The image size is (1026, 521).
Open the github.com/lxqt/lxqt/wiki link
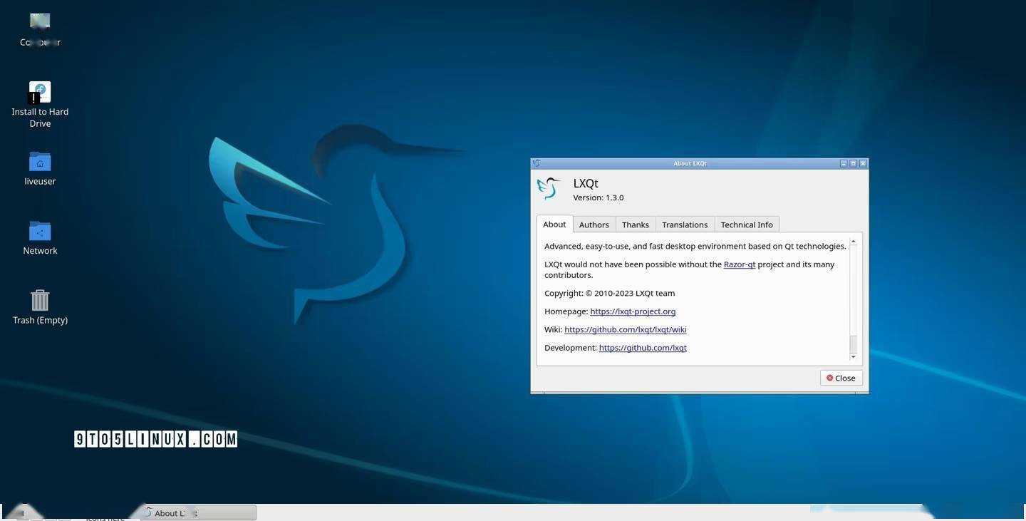626,329
